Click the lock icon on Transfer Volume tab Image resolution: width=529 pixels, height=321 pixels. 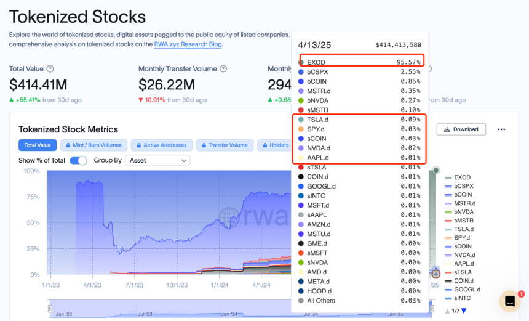pyautogui.click(x=204, y=145)
